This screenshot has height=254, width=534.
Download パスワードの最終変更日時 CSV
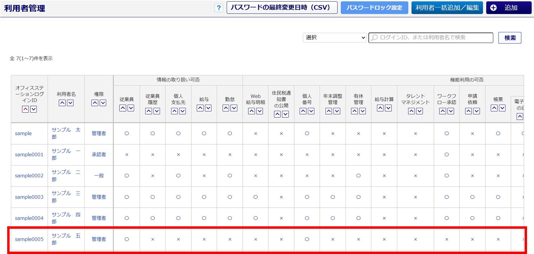(x=282, y=8)
